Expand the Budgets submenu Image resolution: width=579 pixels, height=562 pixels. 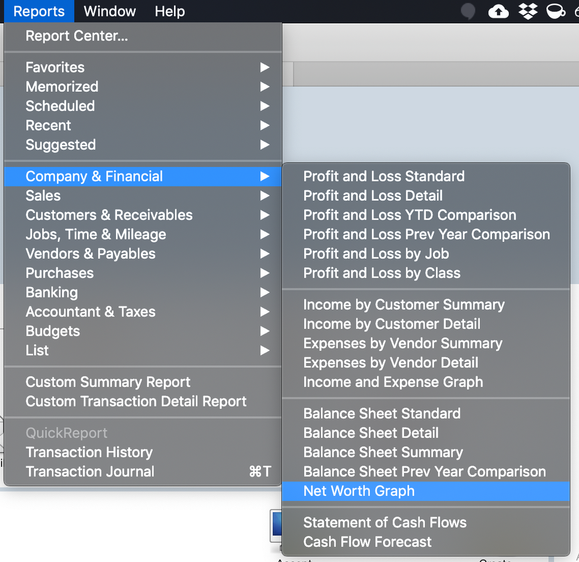click(x=143, y=331)
